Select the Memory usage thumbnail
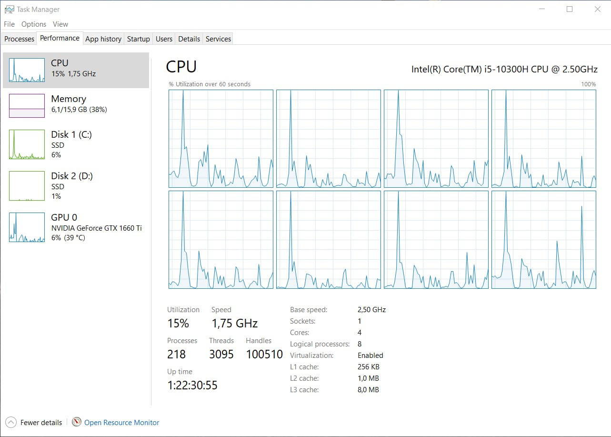The image size is (611, 437). pos(27,105)
